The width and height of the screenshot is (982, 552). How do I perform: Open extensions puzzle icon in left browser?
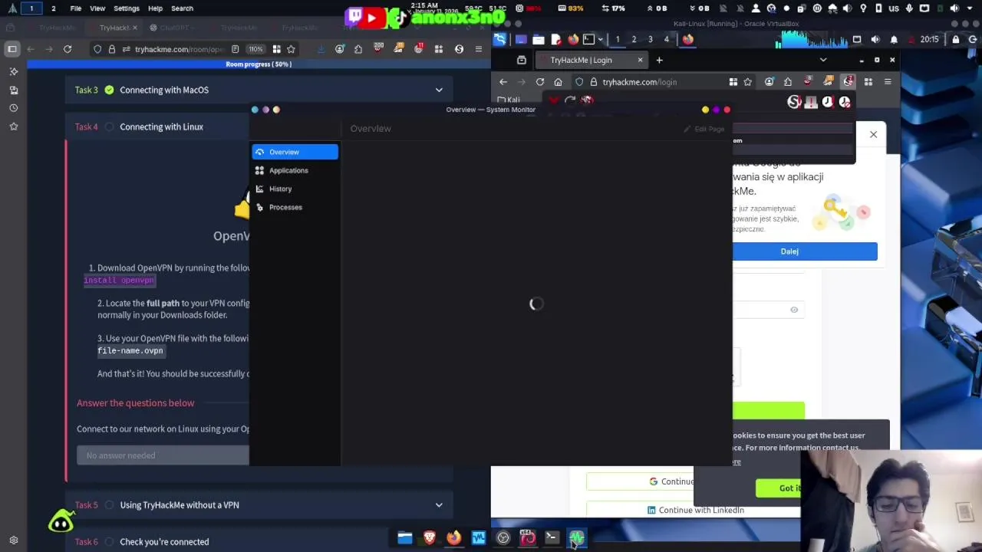pyautogui.click(x=358, y=49)
